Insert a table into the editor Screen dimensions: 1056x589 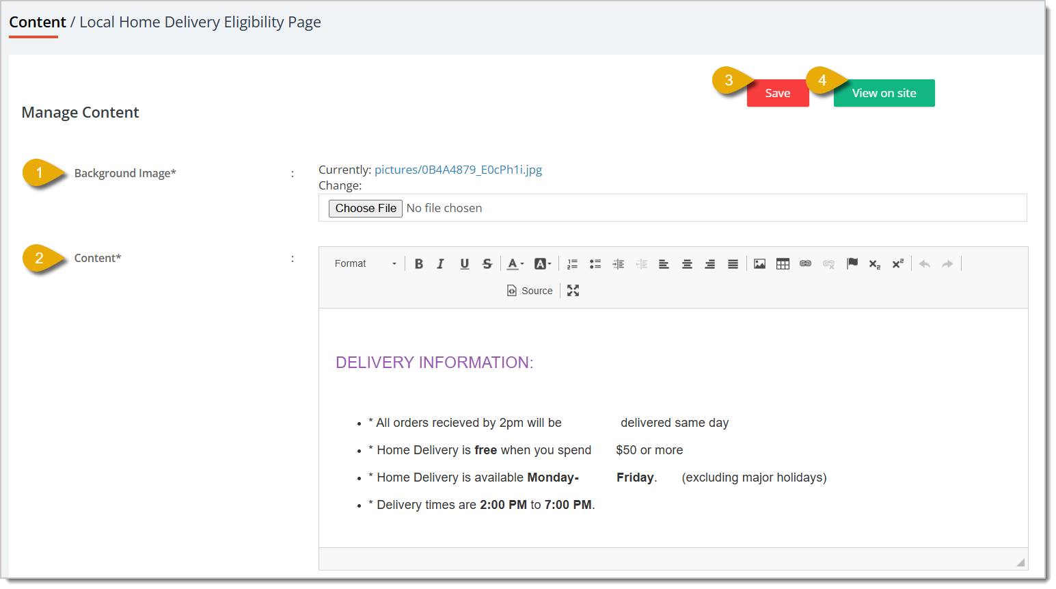click(783, 263)
